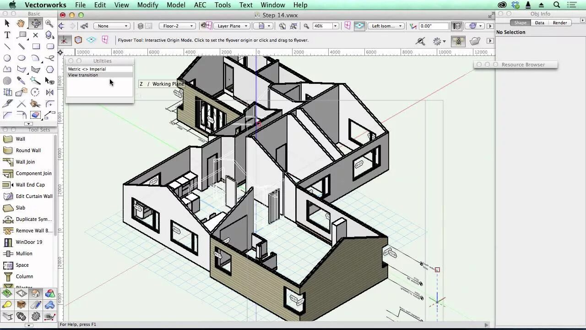Open the Model menu

(x=176, y=5)
